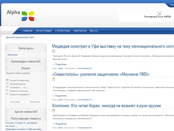Open СТАТИСТИКА menu item
This screenshot has height=131, width=174.
click(63, 31)
